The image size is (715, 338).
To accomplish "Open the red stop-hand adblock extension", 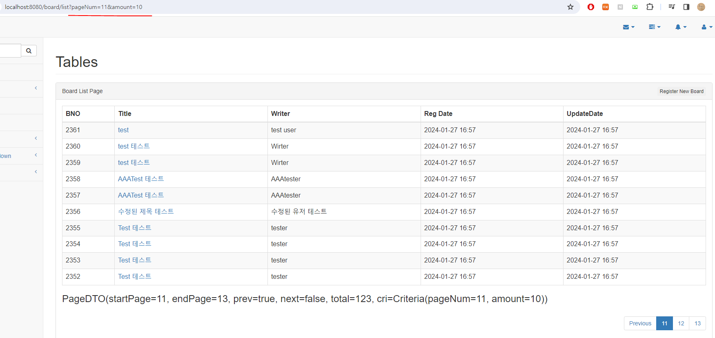I will pyautogui.click(x=590, y=7).
